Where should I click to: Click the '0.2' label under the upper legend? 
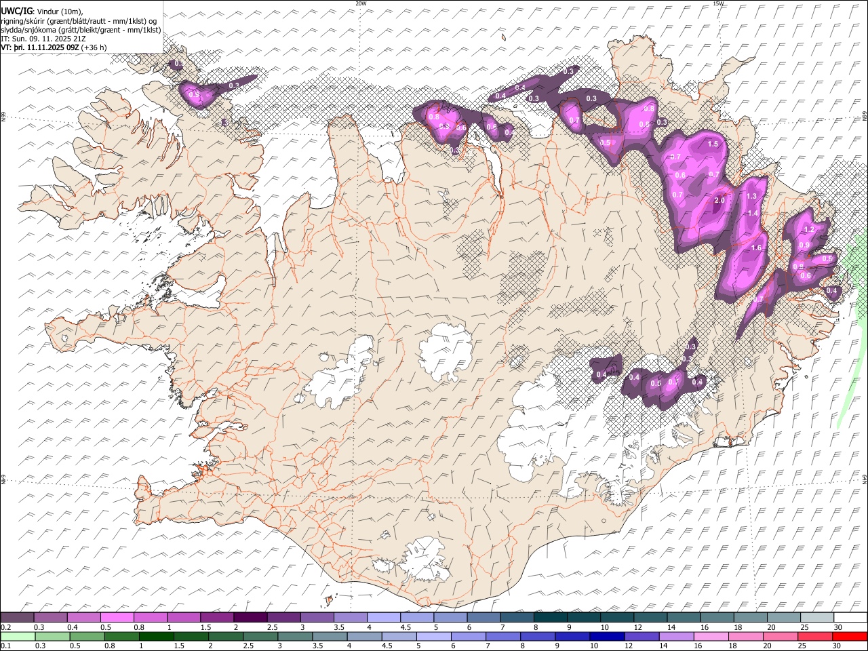click(x=5, y=627)
